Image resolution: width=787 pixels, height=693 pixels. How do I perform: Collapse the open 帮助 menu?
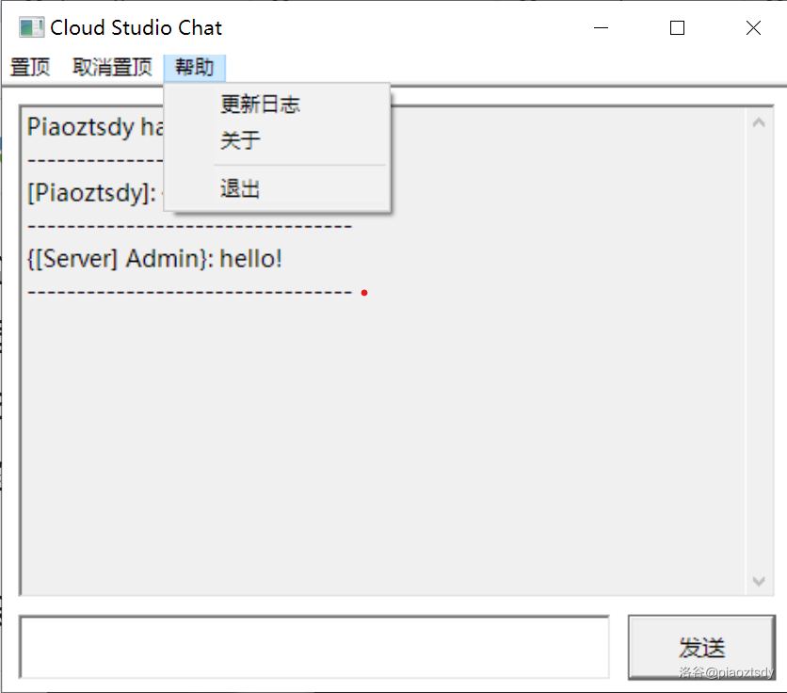click(194, 68)
